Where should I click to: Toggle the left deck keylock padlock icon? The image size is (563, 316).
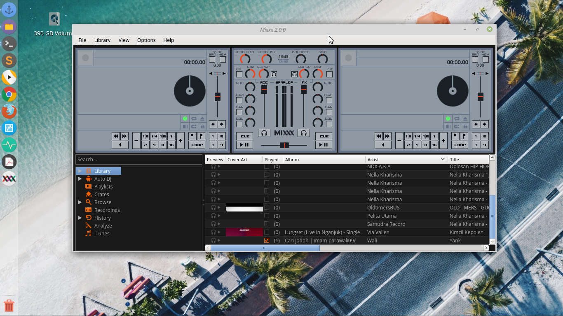[202, 127]
